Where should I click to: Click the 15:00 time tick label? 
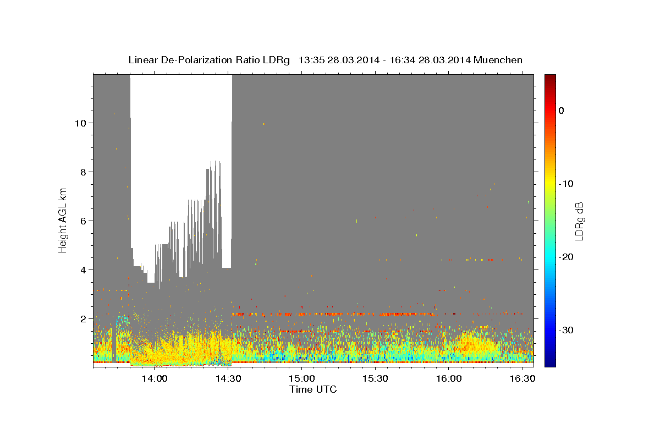pos(302,379)
